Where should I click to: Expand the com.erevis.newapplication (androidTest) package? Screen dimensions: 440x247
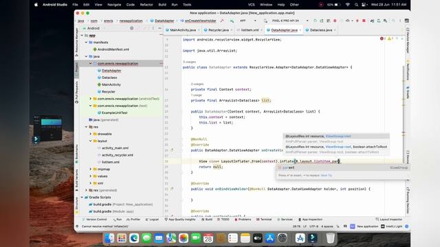[90, 99]
